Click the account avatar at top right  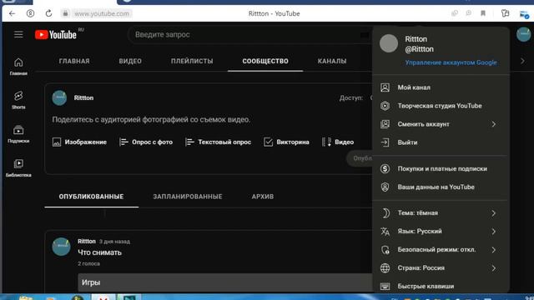[x=523, y=35]
